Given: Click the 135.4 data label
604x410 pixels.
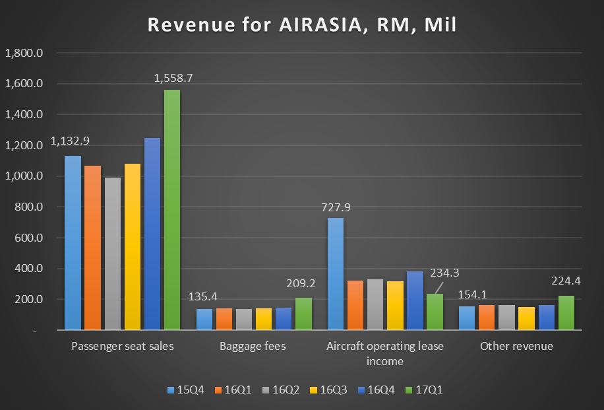Looking at the screenshot, I should click(202, 296).
